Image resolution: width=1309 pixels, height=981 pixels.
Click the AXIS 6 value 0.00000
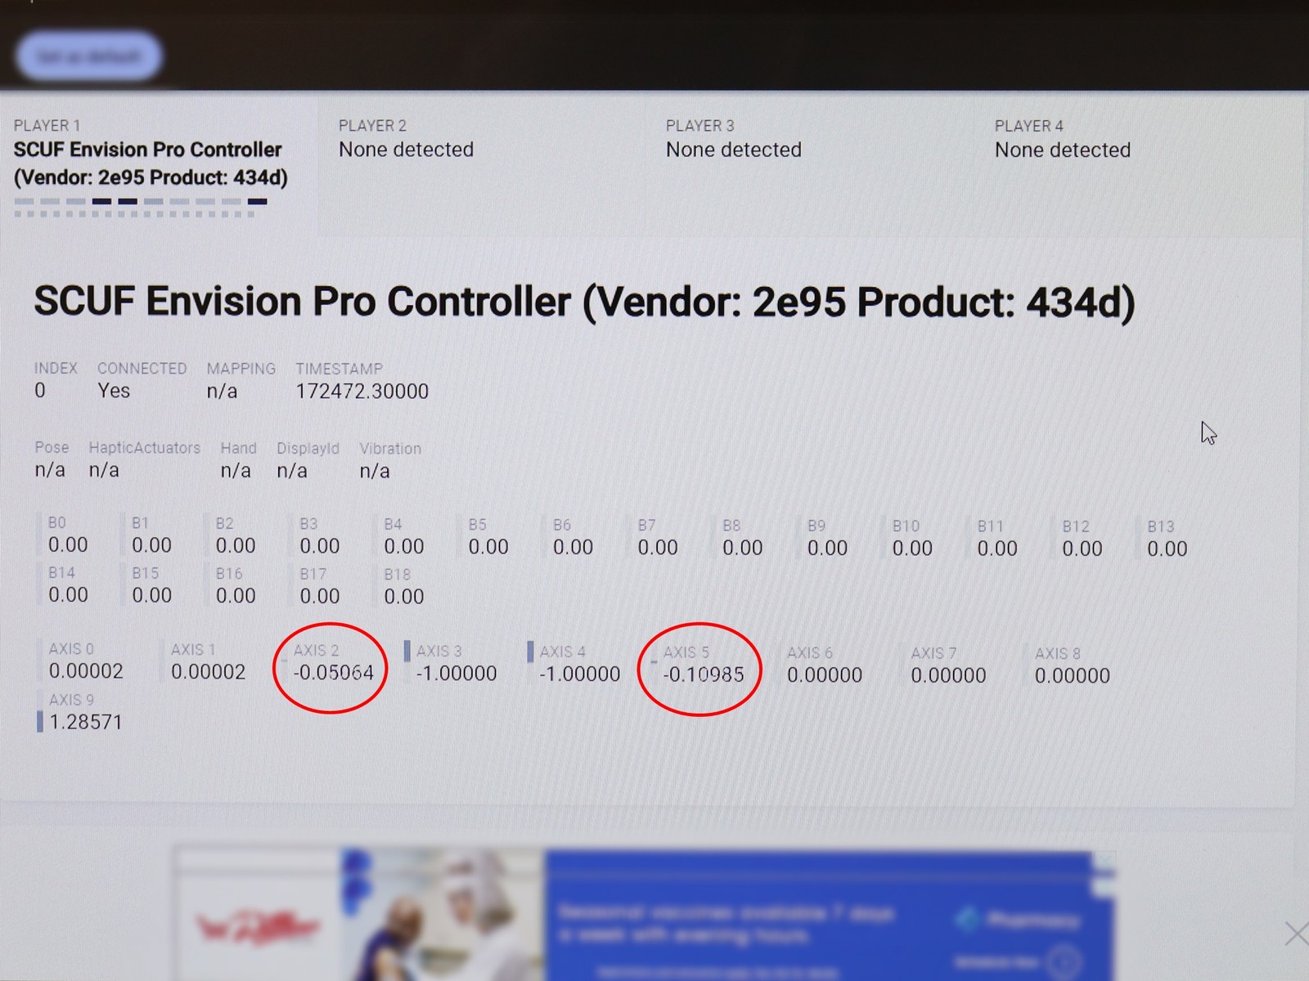coord(825,675)
